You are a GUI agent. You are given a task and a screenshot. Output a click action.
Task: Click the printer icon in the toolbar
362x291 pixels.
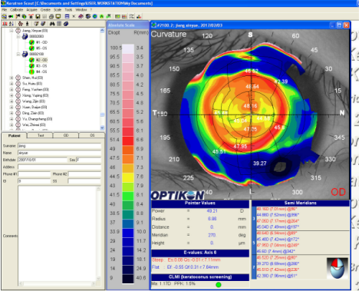51,16
